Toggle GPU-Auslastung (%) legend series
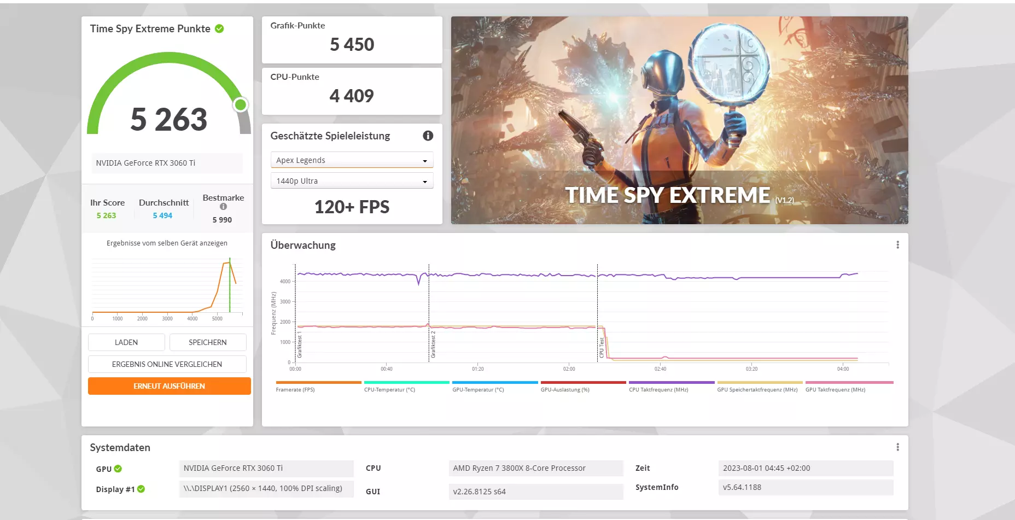Viewport: 1015px width, 520px height. [x=583, y=387]
